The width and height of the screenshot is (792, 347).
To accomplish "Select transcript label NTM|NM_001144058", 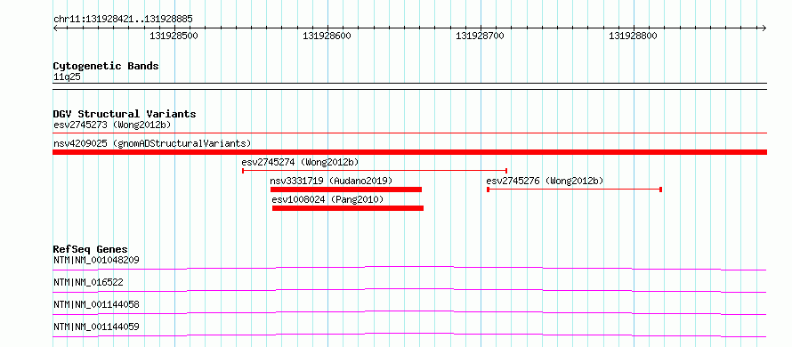I will point(96,304).
